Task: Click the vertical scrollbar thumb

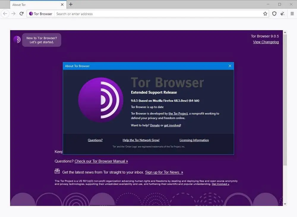Action: [285, 100]
